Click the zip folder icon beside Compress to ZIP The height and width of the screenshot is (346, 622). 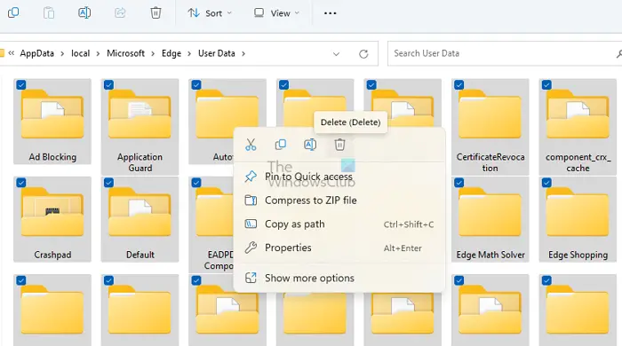click(x=251, y=200)
